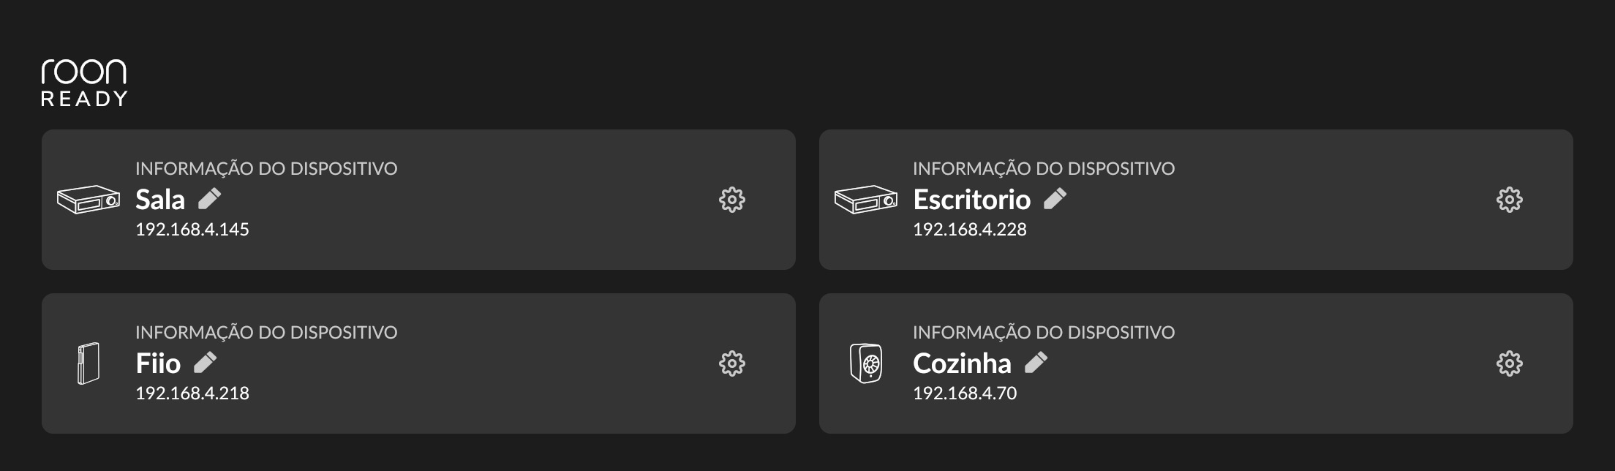Open settings gear for Fiio device
Screen dimensions: 1615x471
[731, 363]
